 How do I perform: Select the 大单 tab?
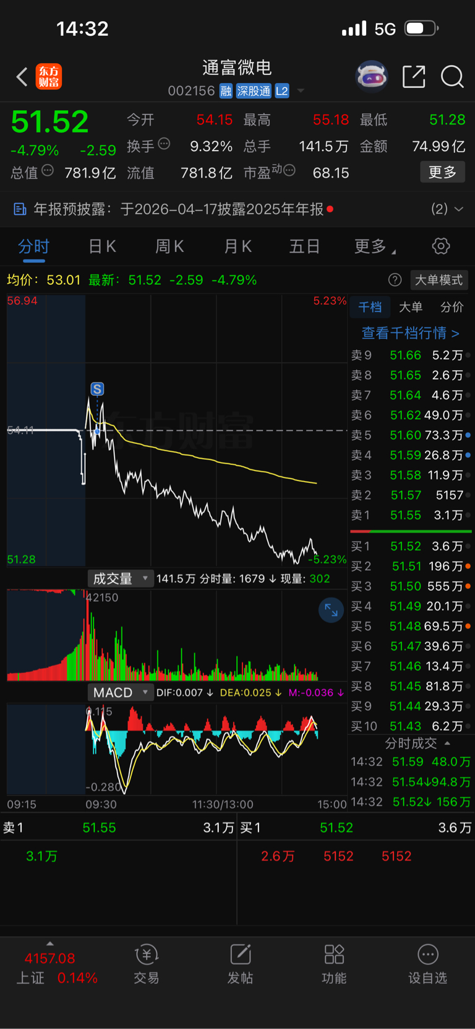(x=411, y=307)
